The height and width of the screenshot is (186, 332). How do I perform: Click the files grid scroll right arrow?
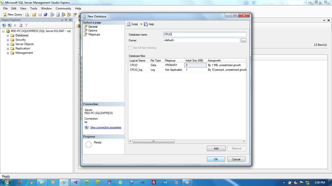(244, 141)
